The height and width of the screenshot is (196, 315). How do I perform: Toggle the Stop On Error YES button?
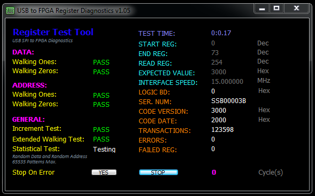pos(104,173)
